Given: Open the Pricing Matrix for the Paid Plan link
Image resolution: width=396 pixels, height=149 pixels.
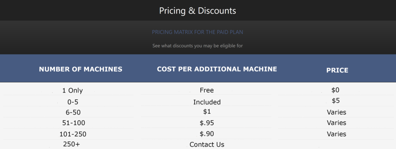Looking at the screenshot, I should point(198,33).
